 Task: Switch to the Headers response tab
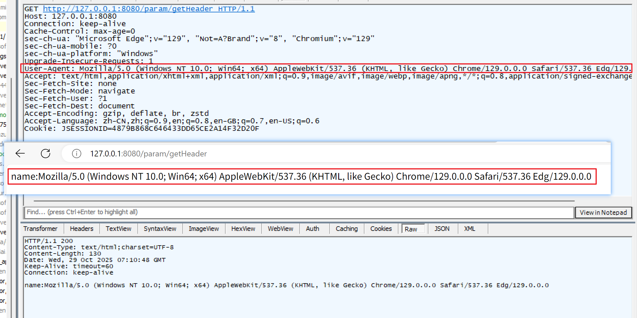82,229
